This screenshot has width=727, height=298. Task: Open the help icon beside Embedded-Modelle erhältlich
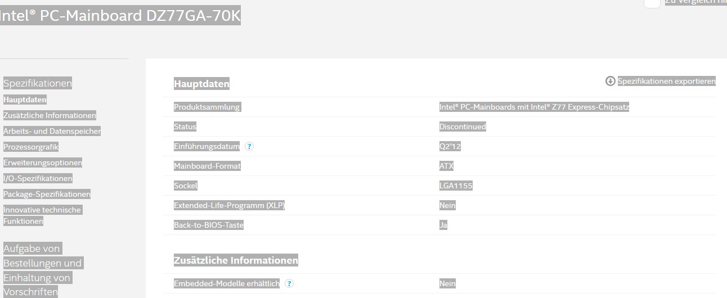pos(289,283)
